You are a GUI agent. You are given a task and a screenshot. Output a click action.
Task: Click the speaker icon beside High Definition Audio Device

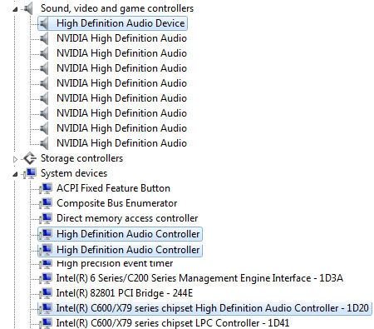pos(44,23)
